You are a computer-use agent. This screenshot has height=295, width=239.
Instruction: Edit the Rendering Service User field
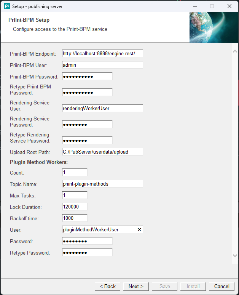click(x=102, y=108)
